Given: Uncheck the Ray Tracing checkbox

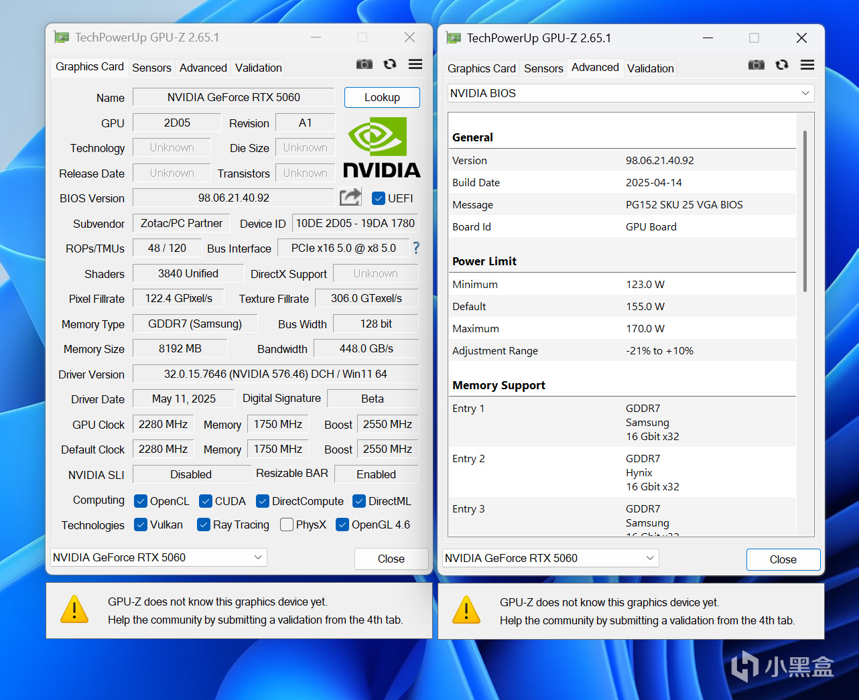Looking at the screenshot, I should click(203, 524).
